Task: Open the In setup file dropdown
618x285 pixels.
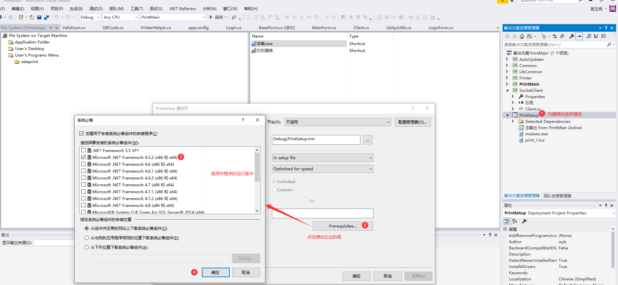Action: 323,158
